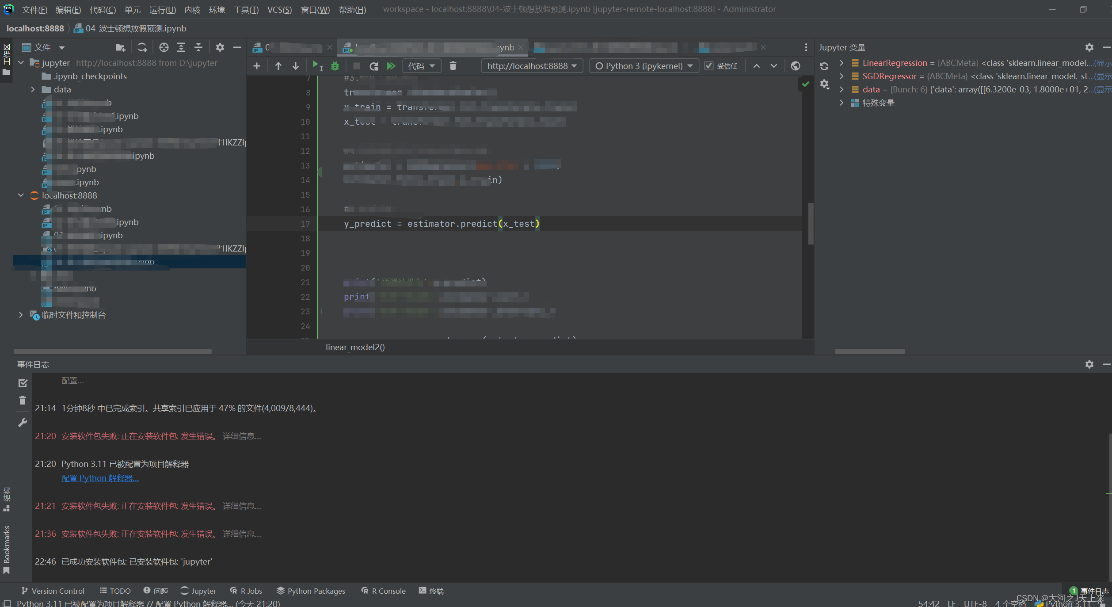Screen dimensions: 1112x607
Task: Delete the selected cell via trash icon
Action: (x=453, y=65)
